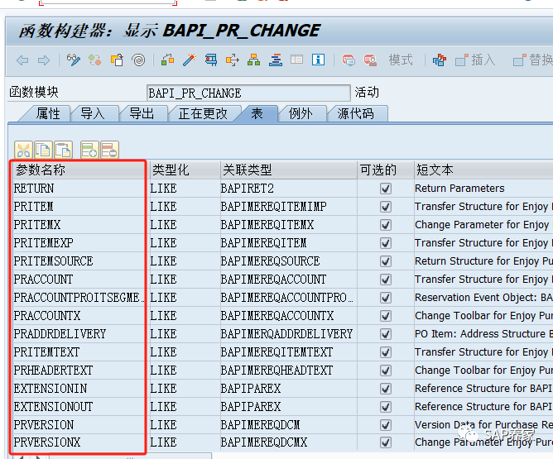This screenshot has height=459, width=553.
Task: Click the Back arrow in the toolbar
Action: pyautogui.click(x=22, y=60)
